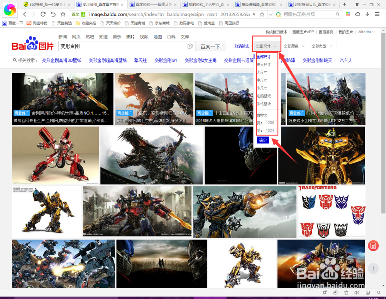Click the Baidu 图片 logo

[33, 44]
